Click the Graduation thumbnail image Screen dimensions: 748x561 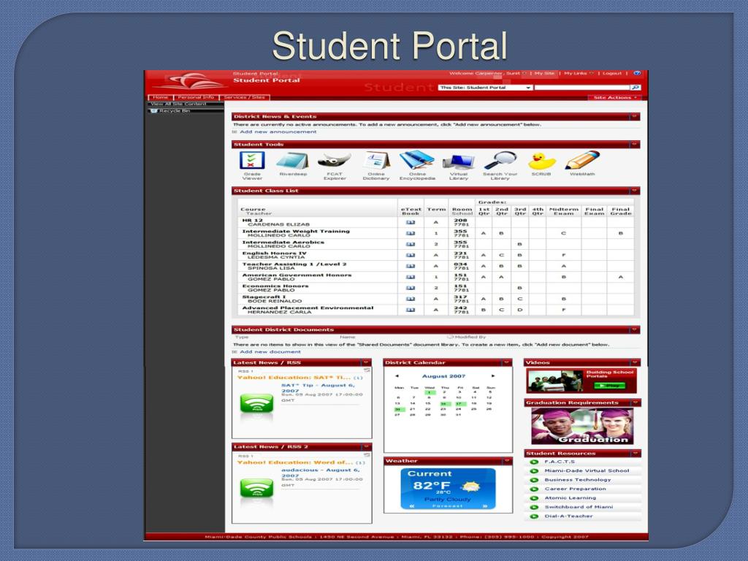click(x=582, y=427)
